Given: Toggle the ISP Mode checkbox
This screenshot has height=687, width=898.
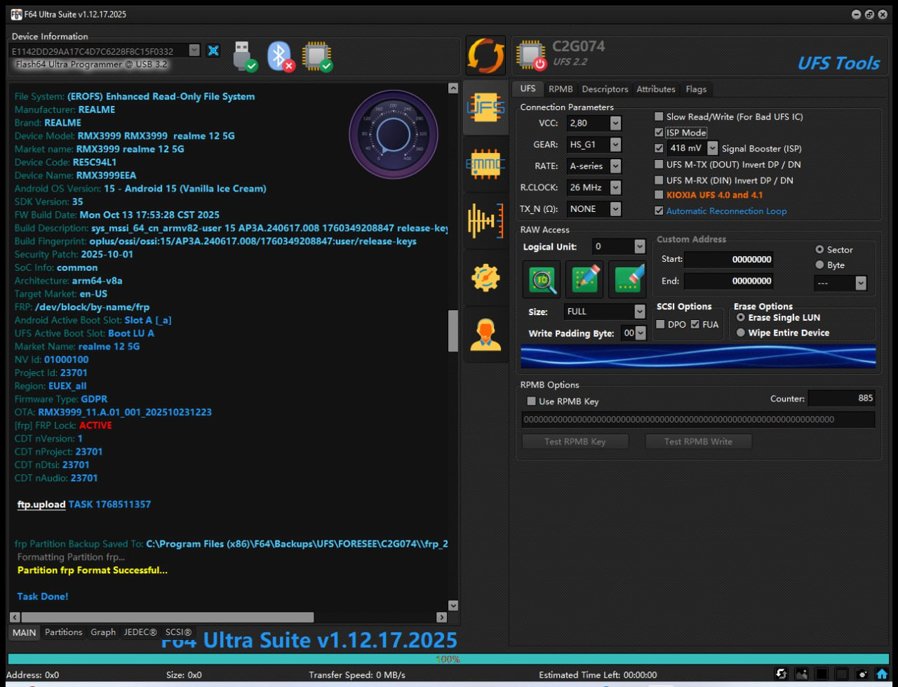Looking at the screenshot, I should coord(659,132).
